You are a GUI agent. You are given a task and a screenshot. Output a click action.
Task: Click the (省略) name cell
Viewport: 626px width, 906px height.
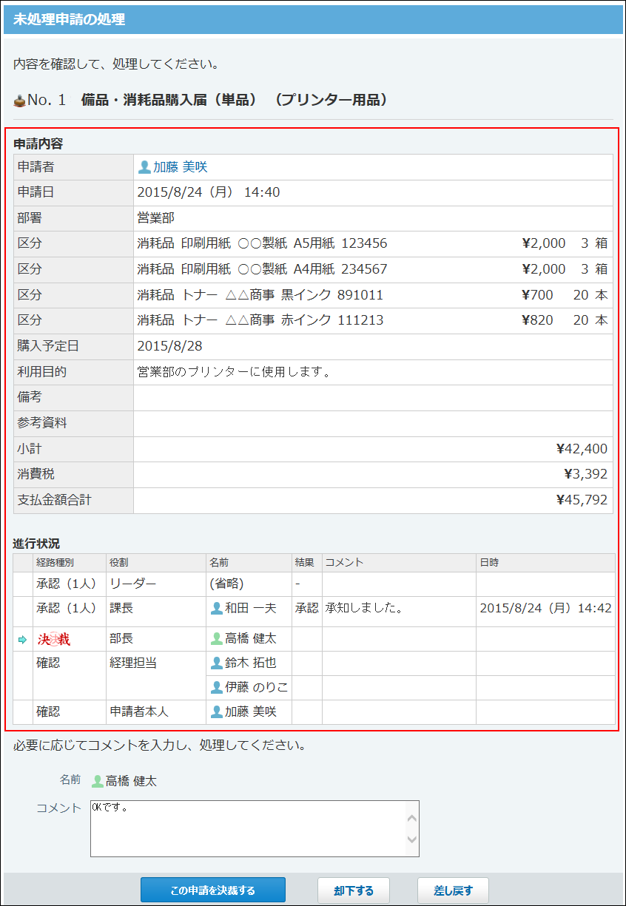click(x=249, y=584)
